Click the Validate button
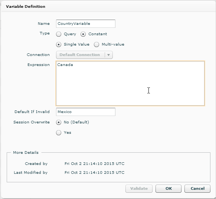Image resolution: width=216 pixels, height=199 pixels. point(139,189)
